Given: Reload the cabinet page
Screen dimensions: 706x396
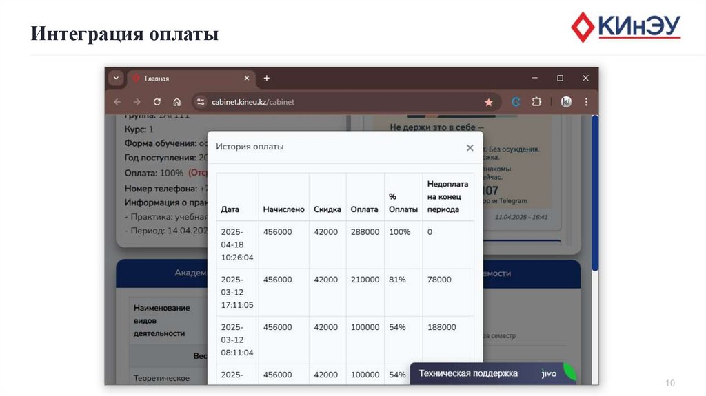Looking at the screenshot, I should [157, 102].
